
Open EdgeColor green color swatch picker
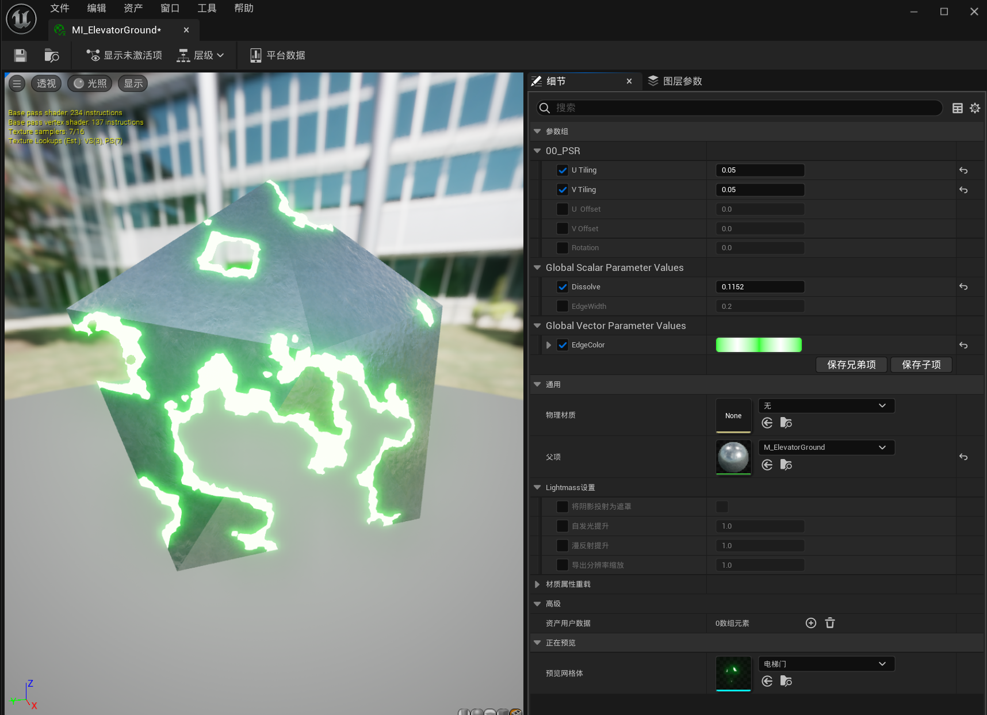coord(759,345)
